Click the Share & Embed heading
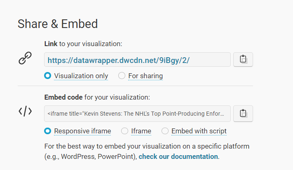Viewport: 293px width, 170px height. coord(58,24)
